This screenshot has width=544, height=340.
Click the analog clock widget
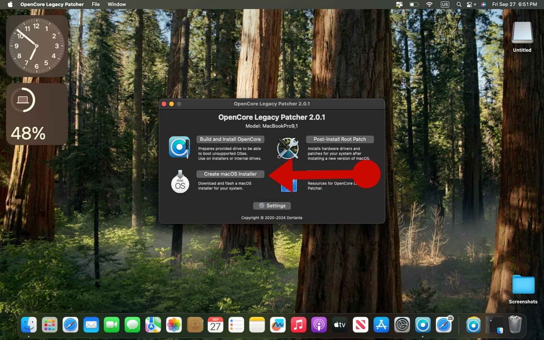[36, 46]
